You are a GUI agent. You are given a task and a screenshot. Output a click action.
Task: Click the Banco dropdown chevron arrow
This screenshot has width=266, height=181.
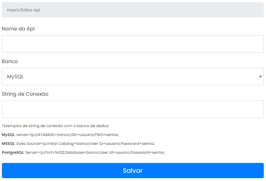(x=260, y=76)
